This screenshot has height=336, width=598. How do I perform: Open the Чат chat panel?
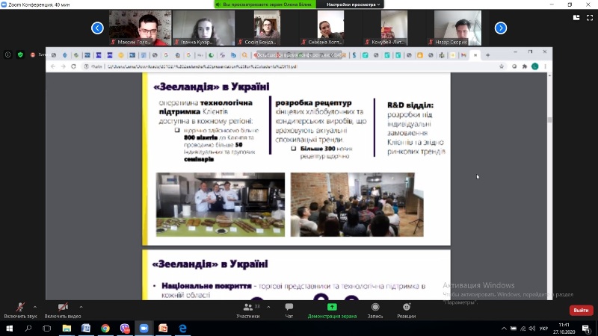coord(289,310)
